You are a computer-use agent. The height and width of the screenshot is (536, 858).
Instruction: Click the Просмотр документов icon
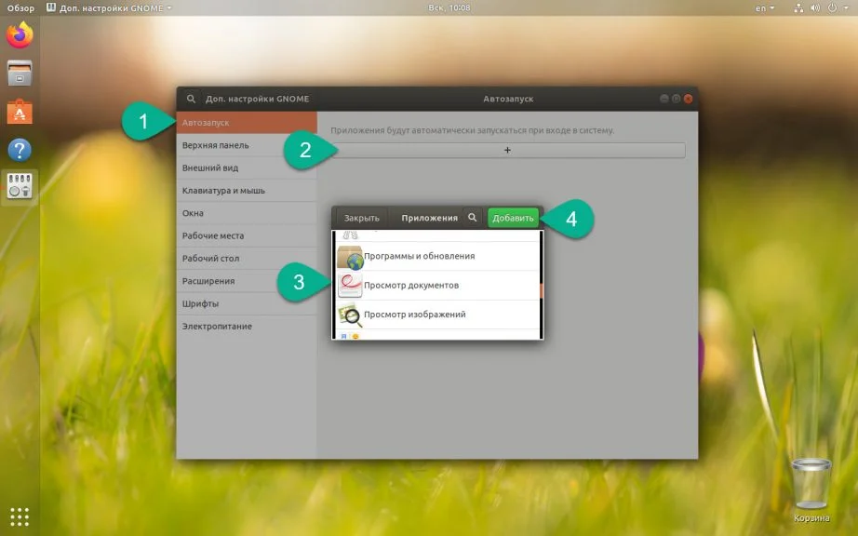click(x=350, y=286)
